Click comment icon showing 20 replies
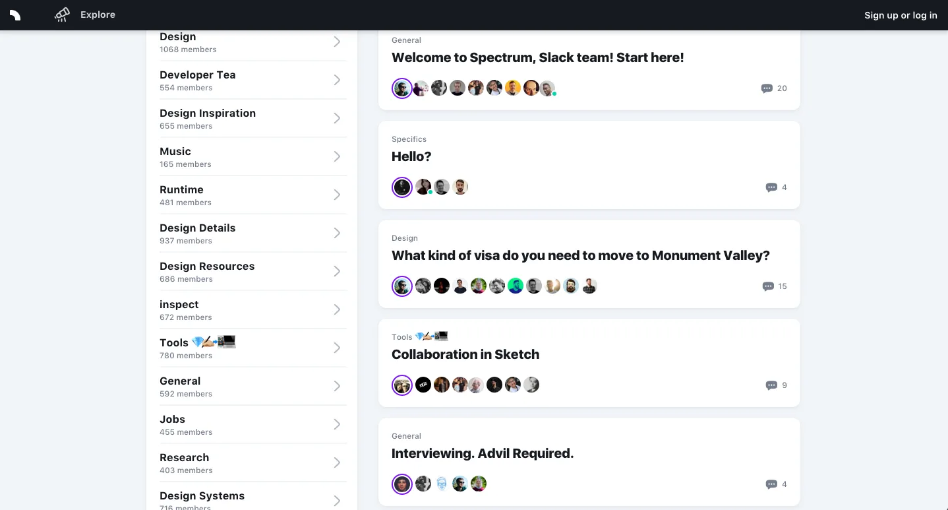Image resolution: width=948 pixels, height=510 pixels. coord(767,88)
